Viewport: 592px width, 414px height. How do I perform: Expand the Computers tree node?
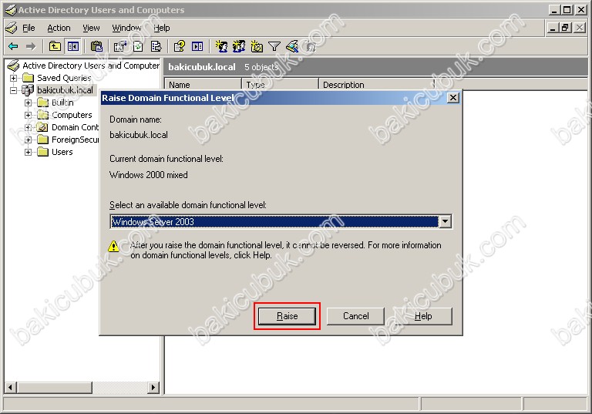(28, 115)
